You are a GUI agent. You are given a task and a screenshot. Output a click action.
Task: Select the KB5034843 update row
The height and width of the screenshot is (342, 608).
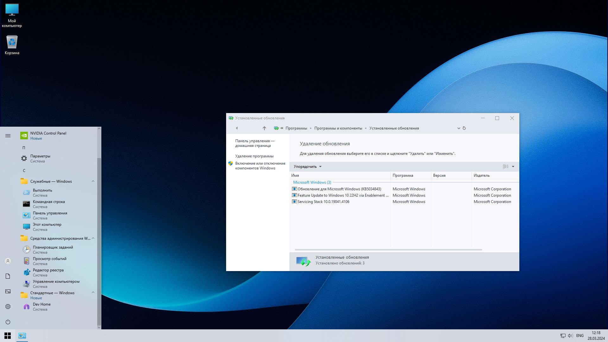click(x=339, y=189)
